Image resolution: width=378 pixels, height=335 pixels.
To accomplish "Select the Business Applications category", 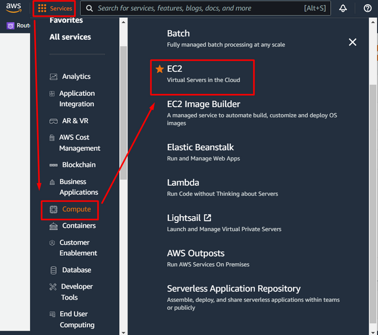I will click(79, 187).
